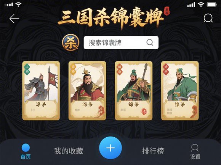Focus the 搜索锦囊牌 search field
This screenshot has height=165, width=221.
tap(121, 42)
